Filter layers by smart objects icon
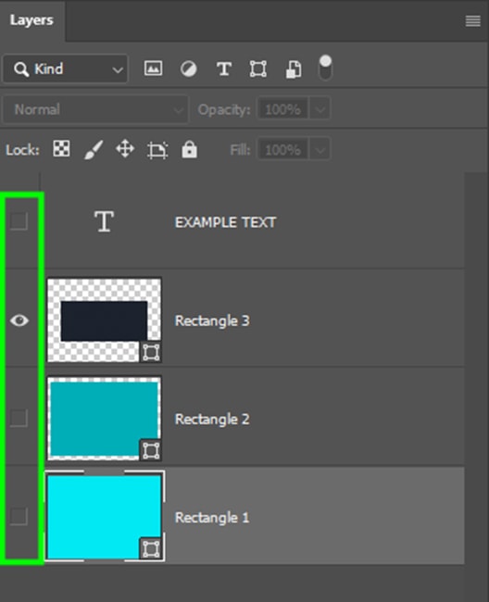 click(294, 69)
